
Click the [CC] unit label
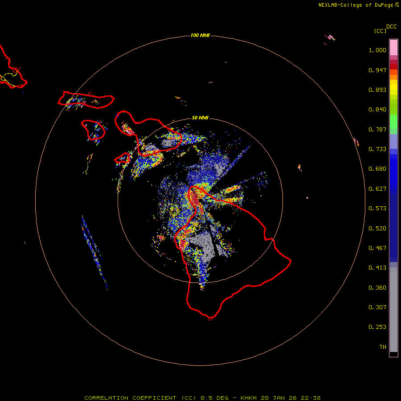pyautogui.click(x=380, y=31)
